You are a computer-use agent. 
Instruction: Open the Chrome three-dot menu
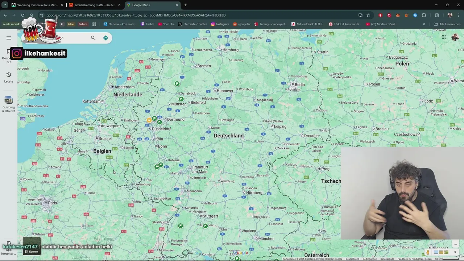point(459,15)
